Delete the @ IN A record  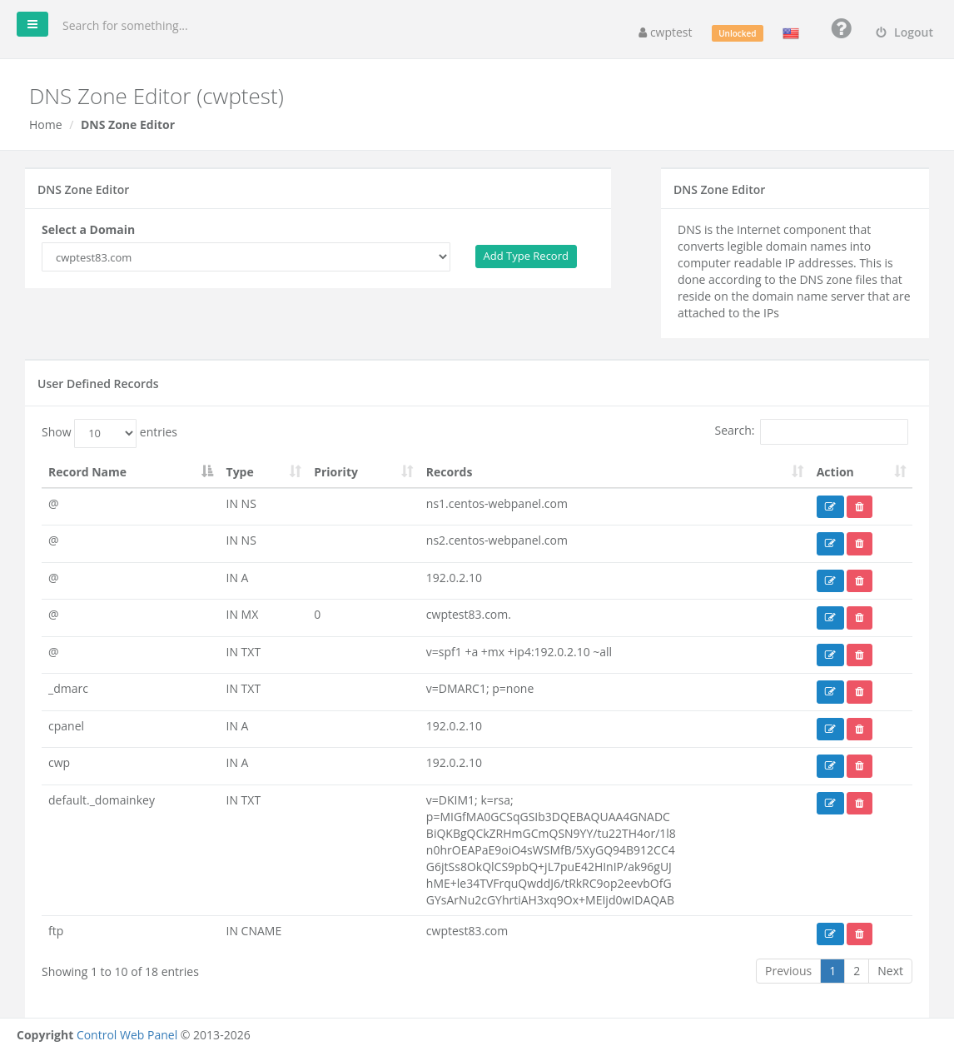coord(859,580)
